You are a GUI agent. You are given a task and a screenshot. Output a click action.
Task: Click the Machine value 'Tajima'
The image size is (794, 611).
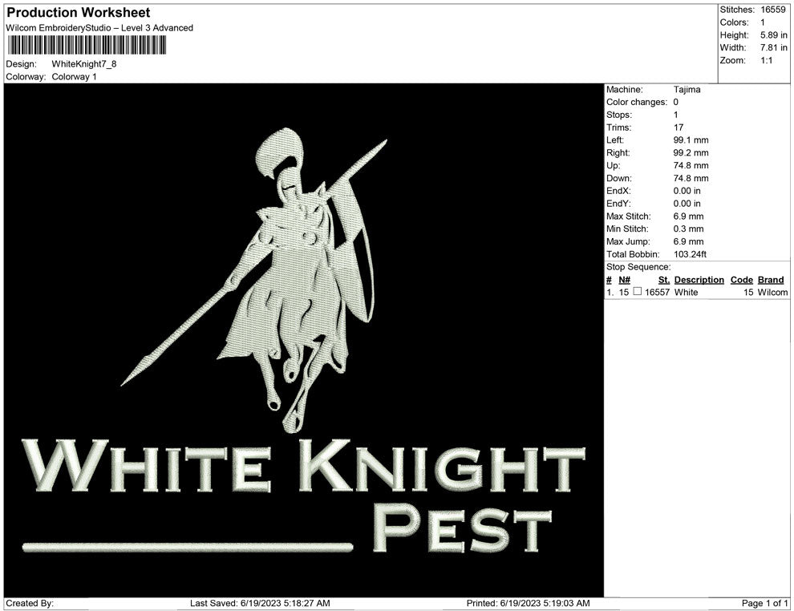687,89
